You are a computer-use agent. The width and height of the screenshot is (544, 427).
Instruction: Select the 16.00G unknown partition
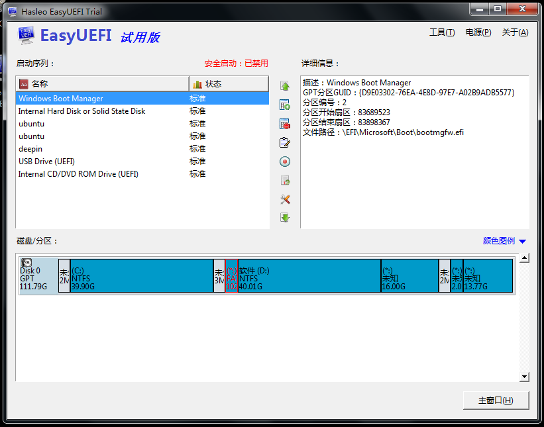tap(409, 275)
